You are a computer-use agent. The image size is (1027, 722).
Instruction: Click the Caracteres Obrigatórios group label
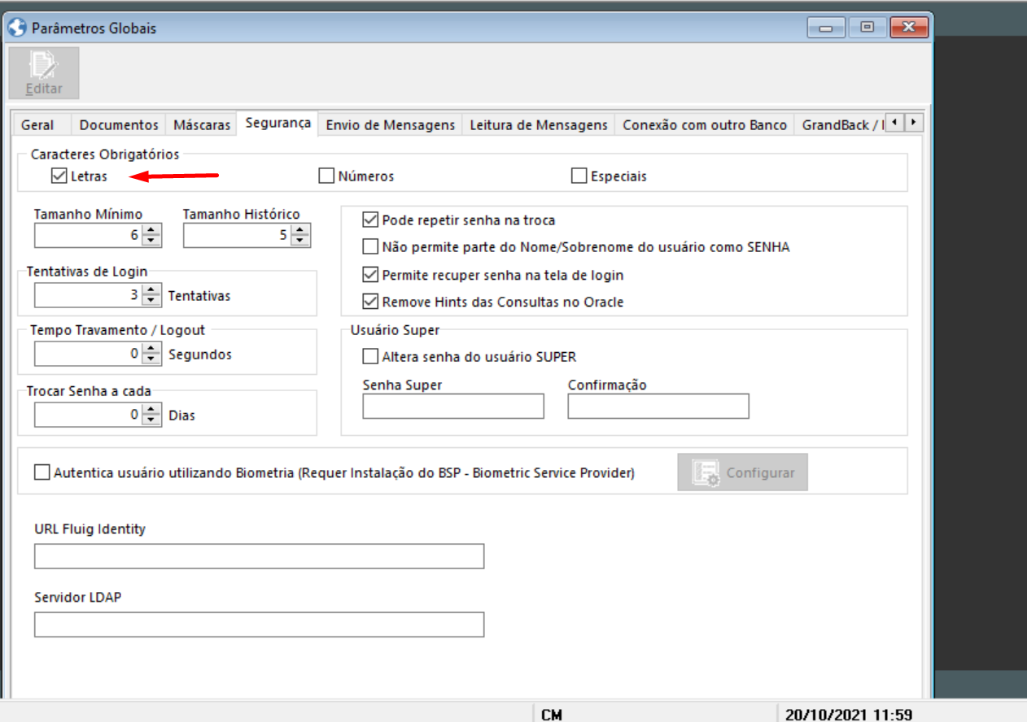(x=105, y=154)
